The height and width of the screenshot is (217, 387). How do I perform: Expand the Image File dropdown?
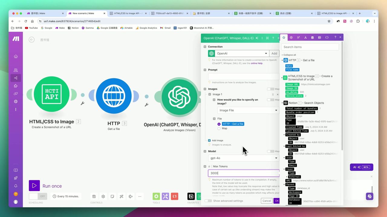(x=248, y=110)
